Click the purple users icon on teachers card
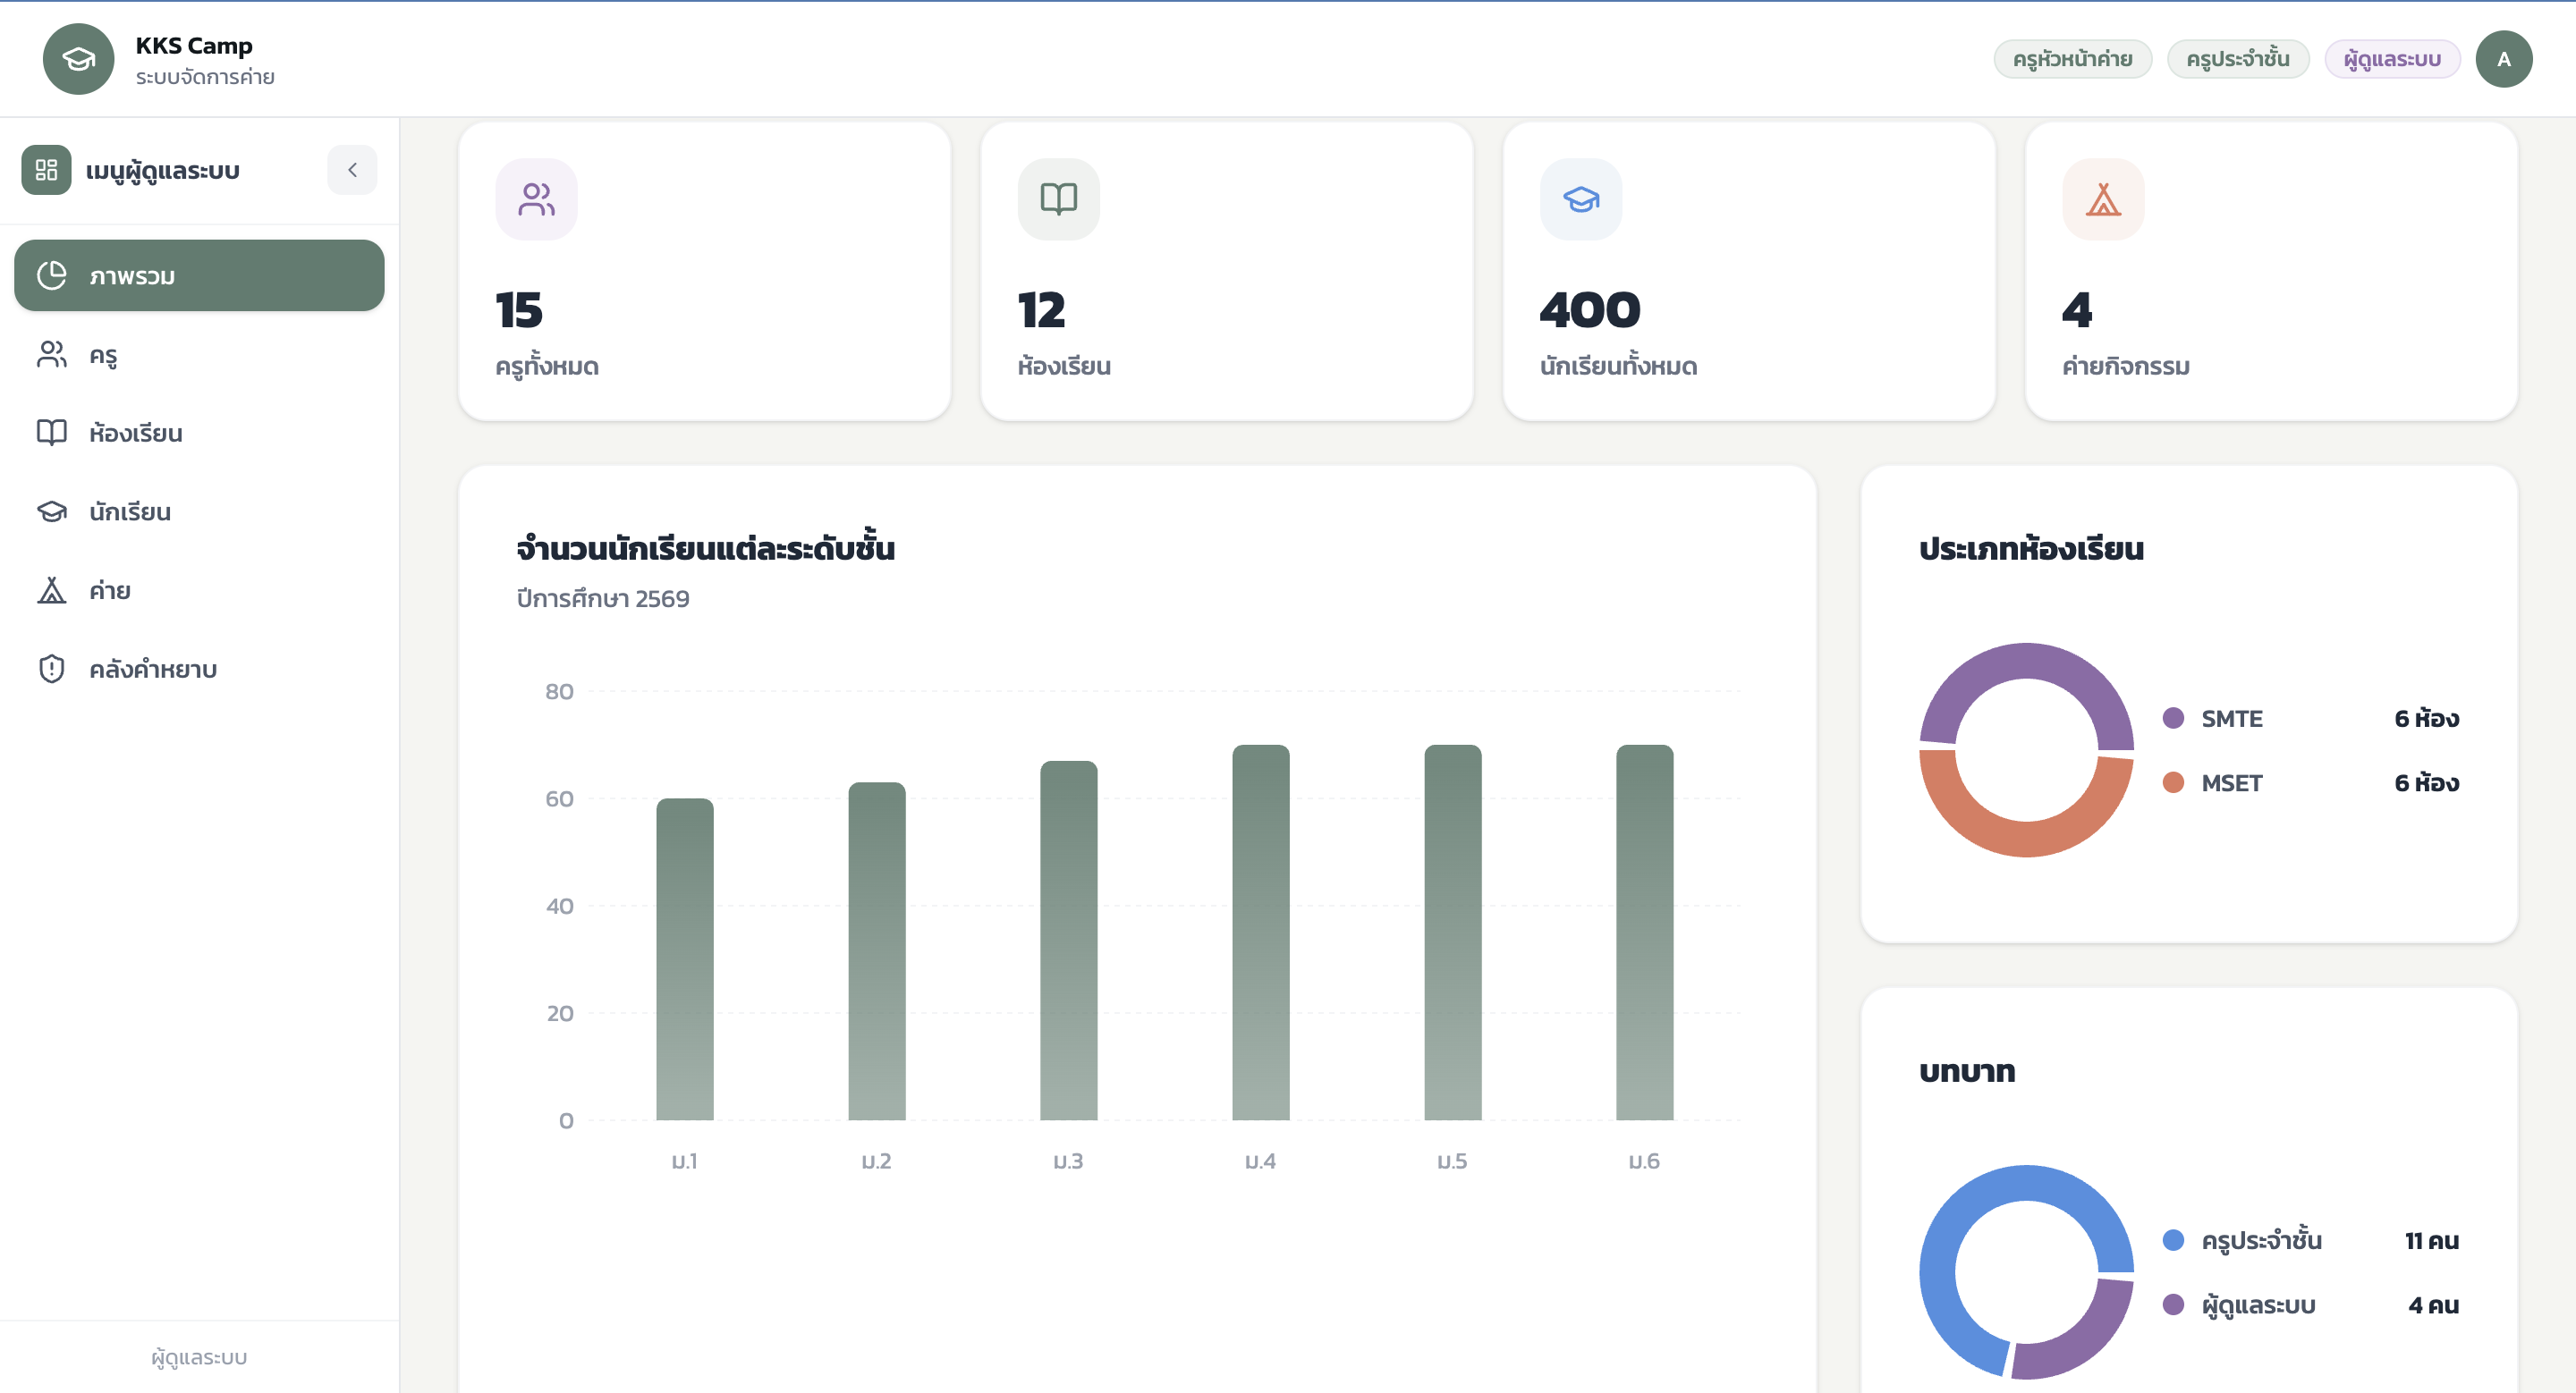This screenshot has height=1393, width=2576. (x=536, y=198)
